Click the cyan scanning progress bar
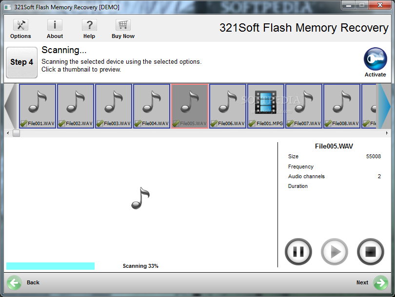 click(x=50, y=266)
